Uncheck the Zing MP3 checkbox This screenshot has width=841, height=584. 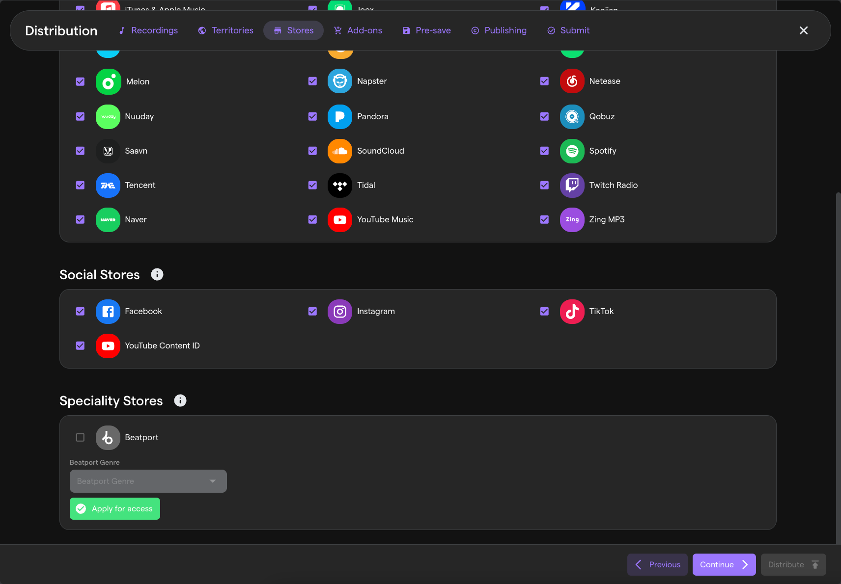tap(544, 219)
